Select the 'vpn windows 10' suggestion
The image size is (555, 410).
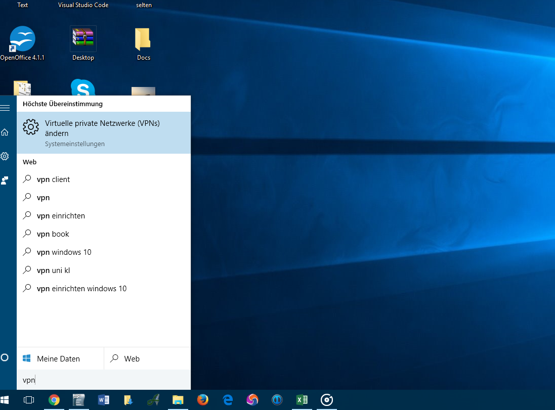[104, 252]
